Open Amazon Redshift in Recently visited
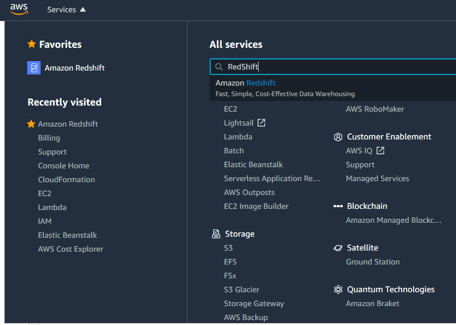Screen dimensions: 456x325 pyautogui.click(x=68, y=124)
